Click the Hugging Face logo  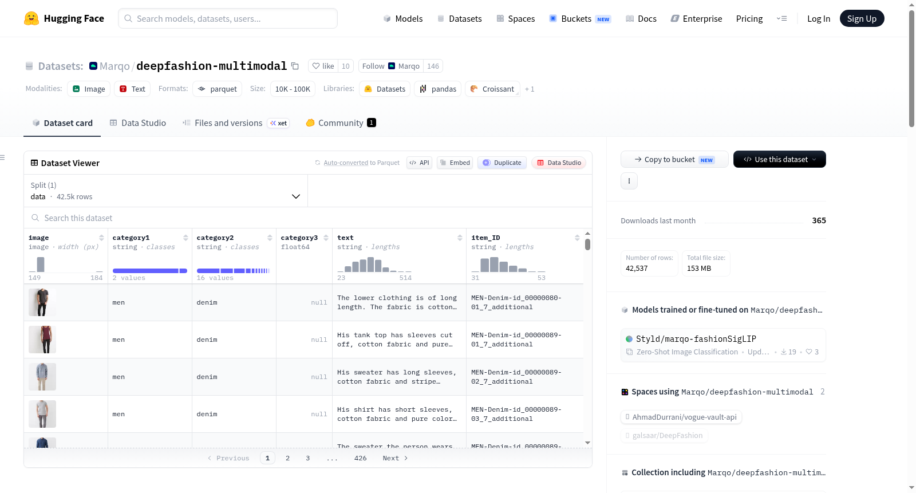(x=64, y=18)
